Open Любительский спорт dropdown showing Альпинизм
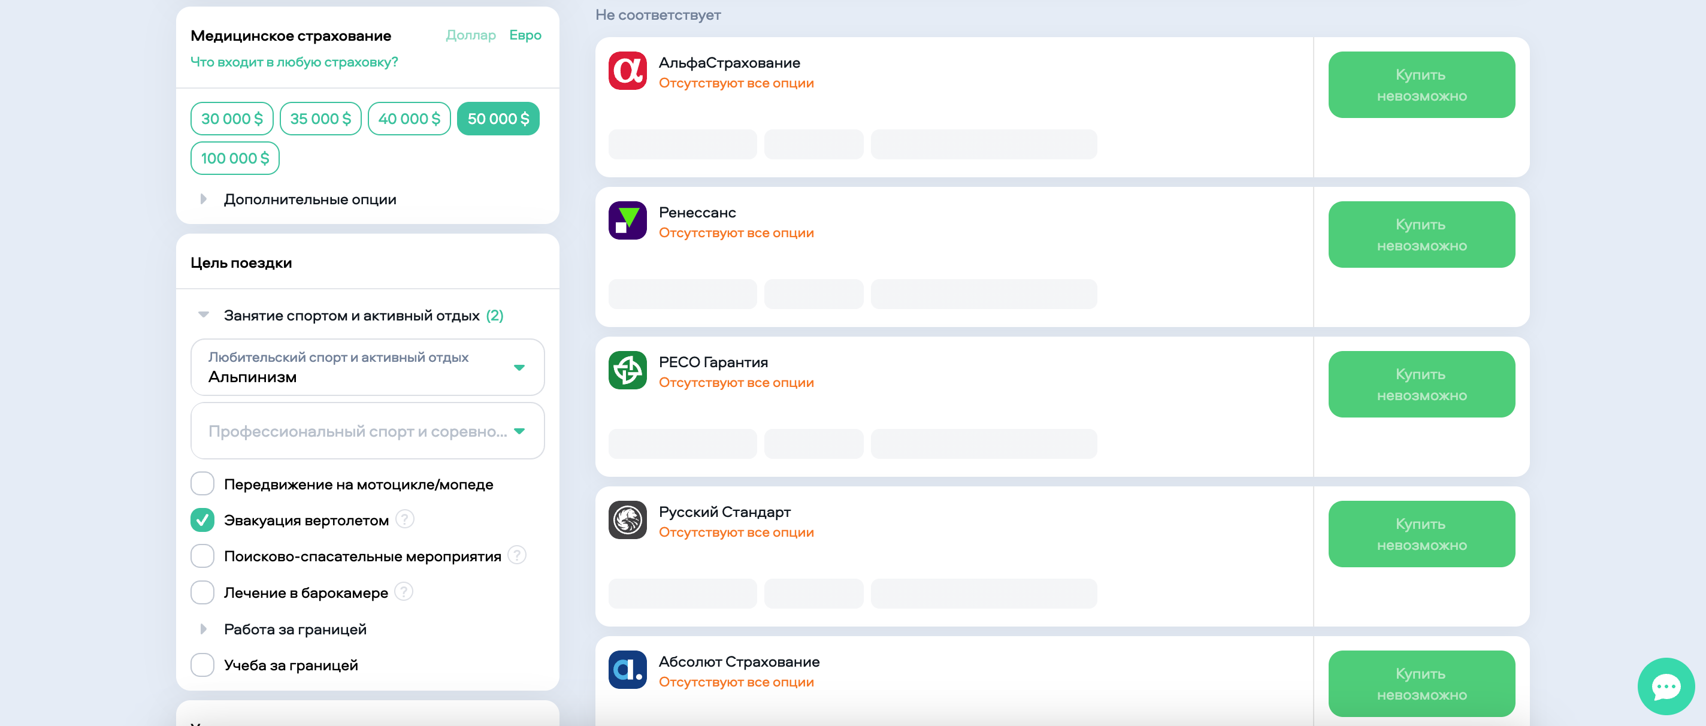 [368, 367]
